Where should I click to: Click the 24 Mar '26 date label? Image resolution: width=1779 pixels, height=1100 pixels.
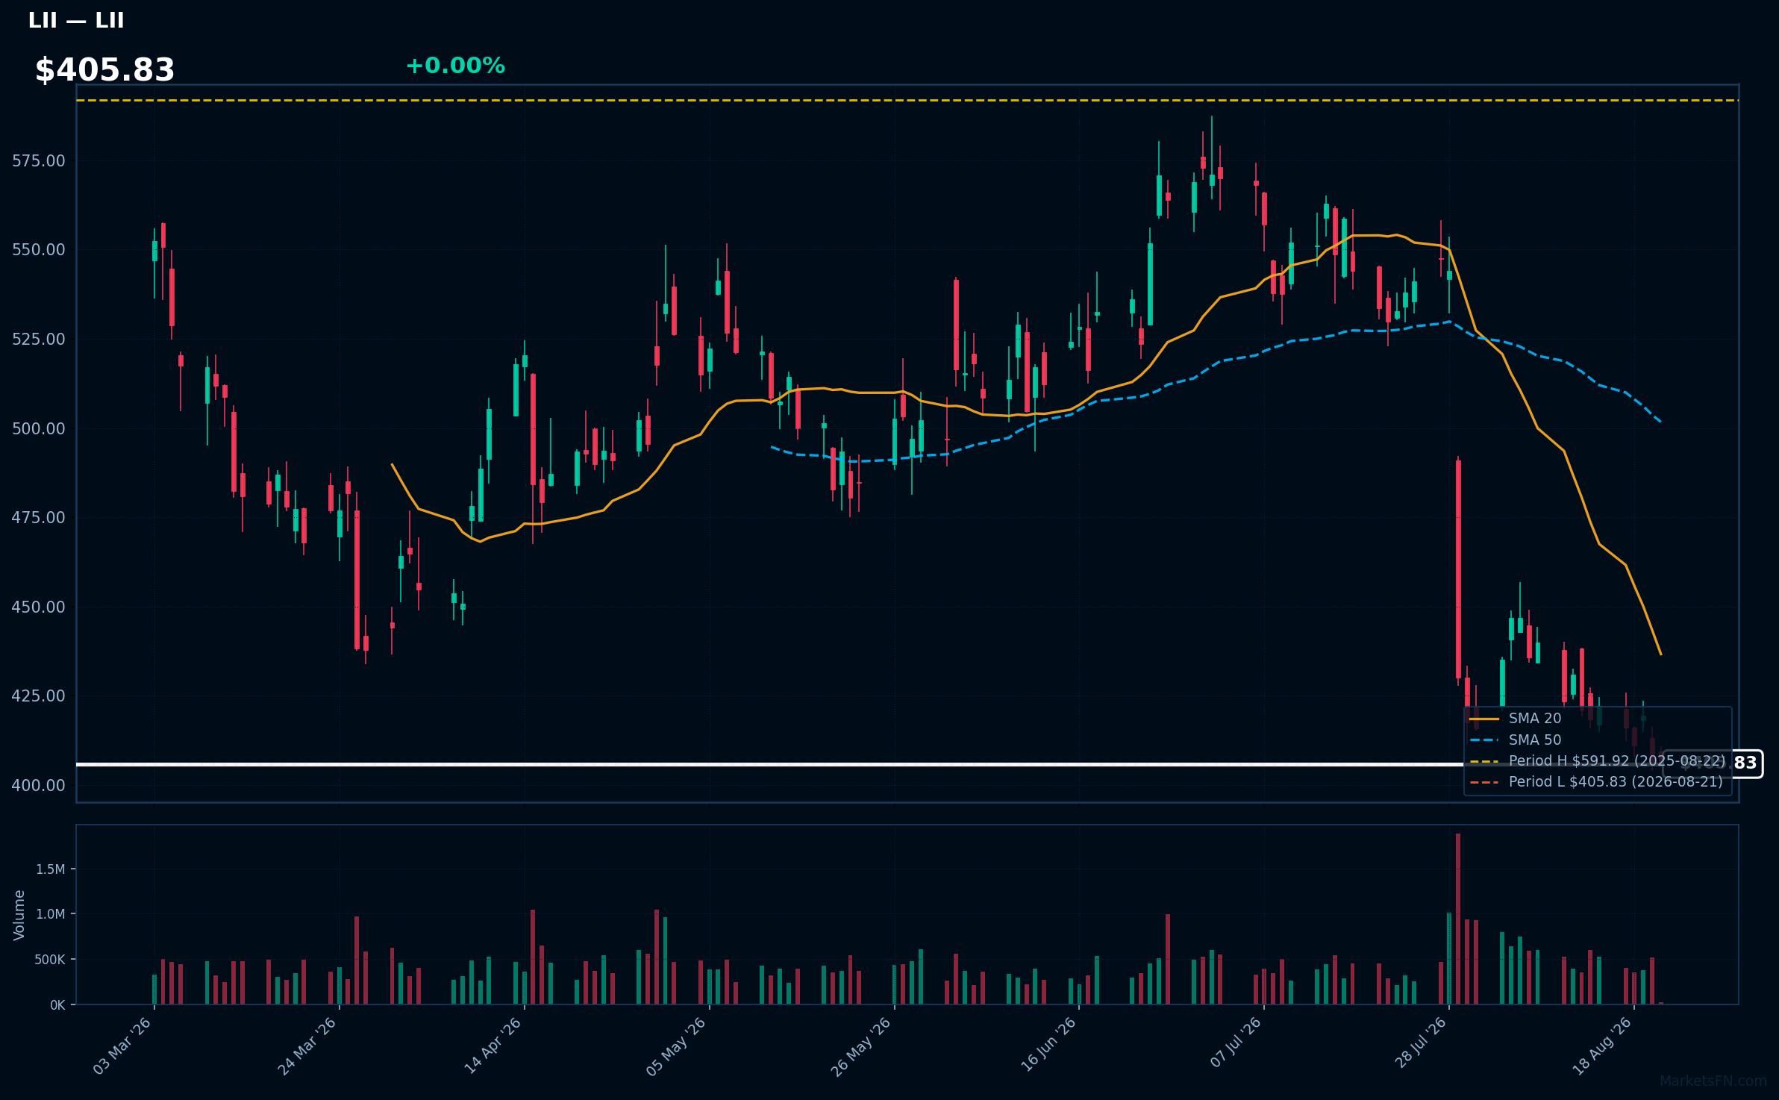(x=307, y=1046)
